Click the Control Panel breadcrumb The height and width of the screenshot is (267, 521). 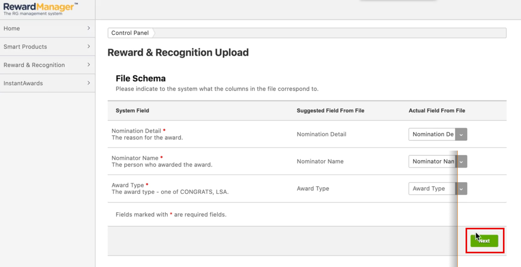coord(130,33)
